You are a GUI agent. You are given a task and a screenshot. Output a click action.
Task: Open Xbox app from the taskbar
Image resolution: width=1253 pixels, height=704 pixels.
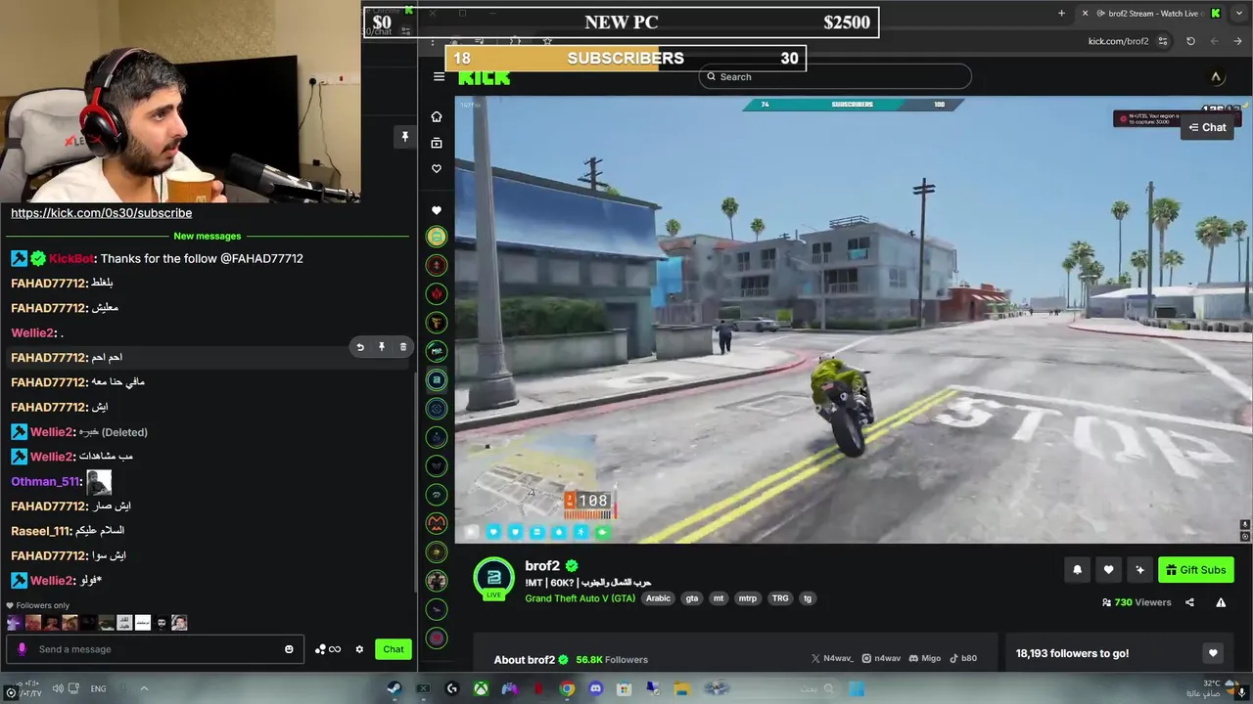[x=481, y=688]
